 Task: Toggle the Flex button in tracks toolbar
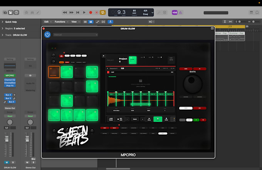(x=103, y=22)
